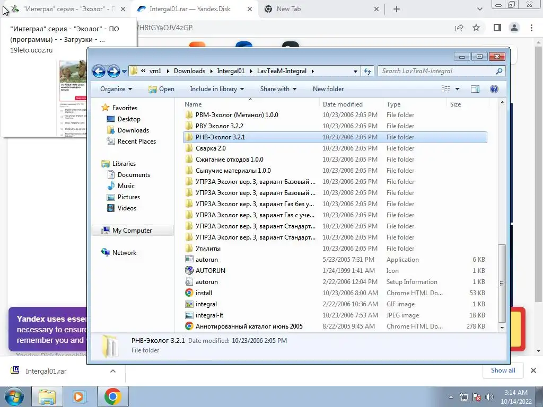Open the Windows Start button
The image size is (543, 407).
pos(14,396)
